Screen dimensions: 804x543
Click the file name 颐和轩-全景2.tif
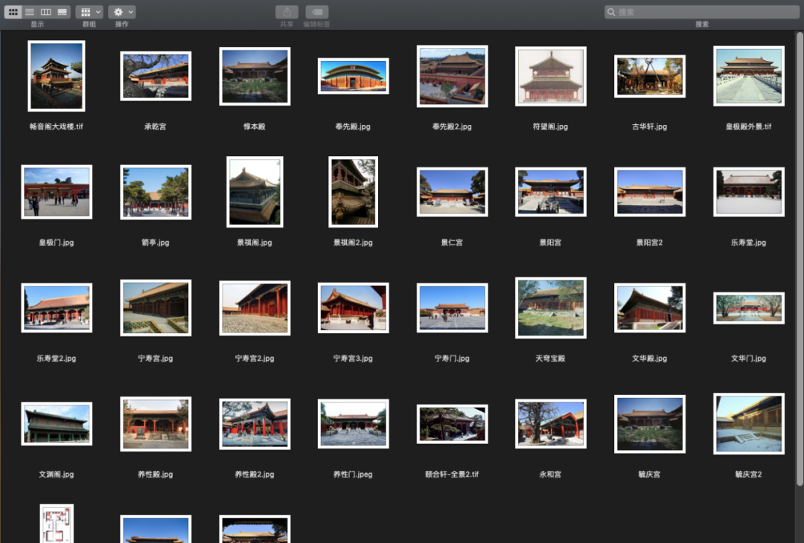tap(453, 474)
